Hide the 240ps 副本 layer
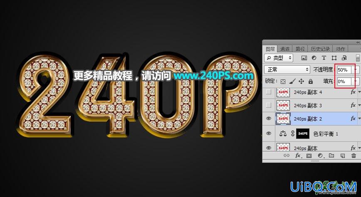 point(269,148)
